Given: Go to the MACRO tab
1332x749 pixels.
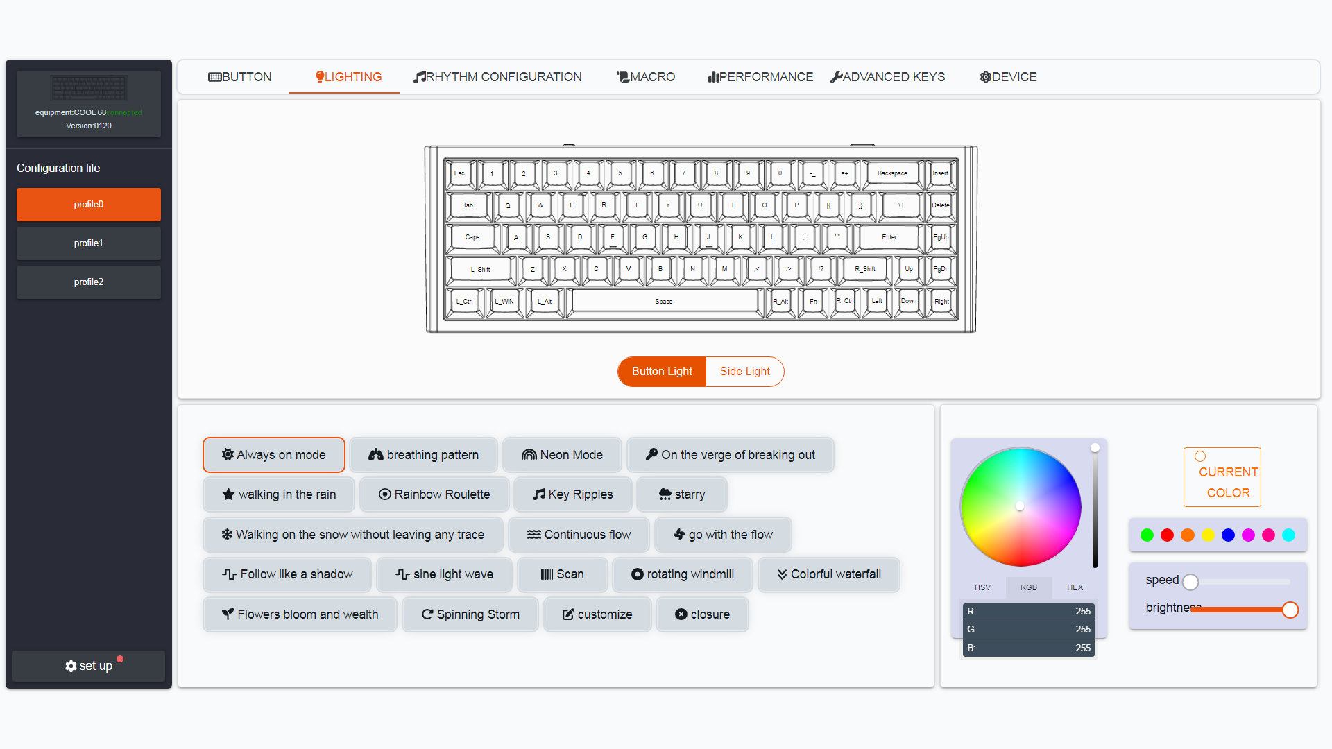Looking at the screenshot, I should pyautogui.click(x=645, y=77).
